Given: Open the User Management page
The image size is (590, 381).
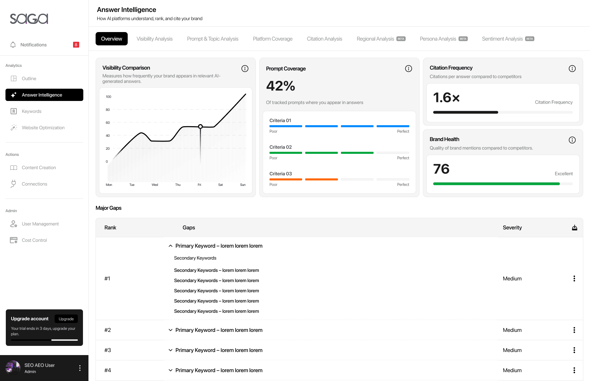Looking at the screenshot, I should [44, 224].
